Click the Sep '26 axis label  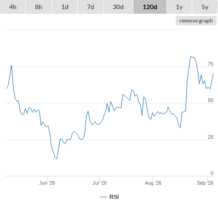point(205,183)
